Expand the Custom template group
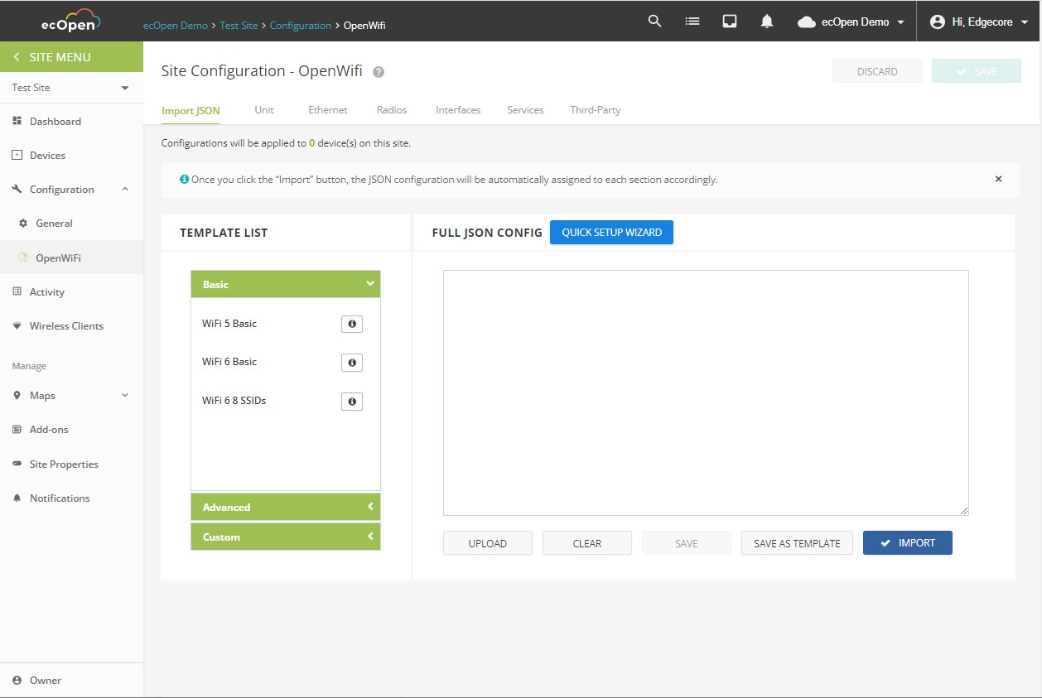Viewport: 1042px width, 698px height. pyautogui.click(x=286, y=537)
